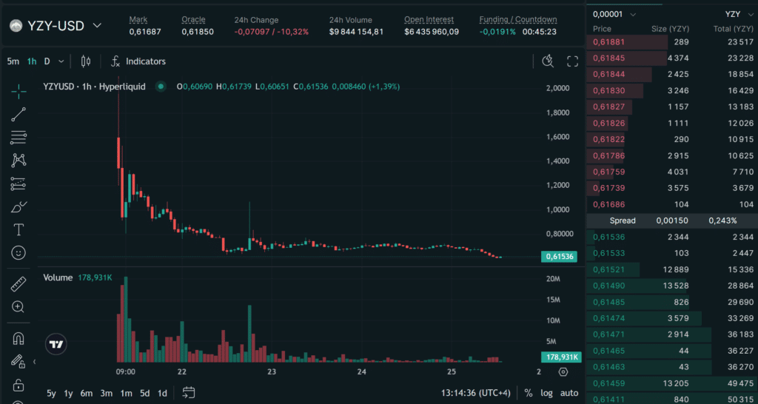Toggle stay in drawing mode pencil-lock
The image size is (758, 404).
pos(19,362)
